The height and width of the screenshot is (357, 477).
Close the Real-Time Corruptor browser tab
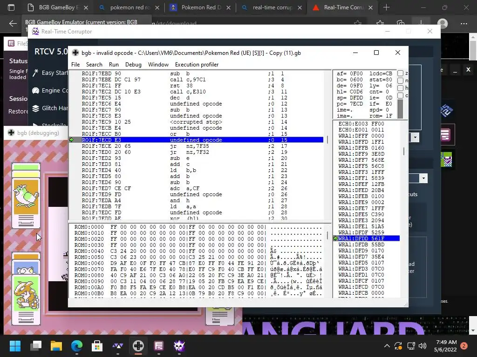[370, 7]
